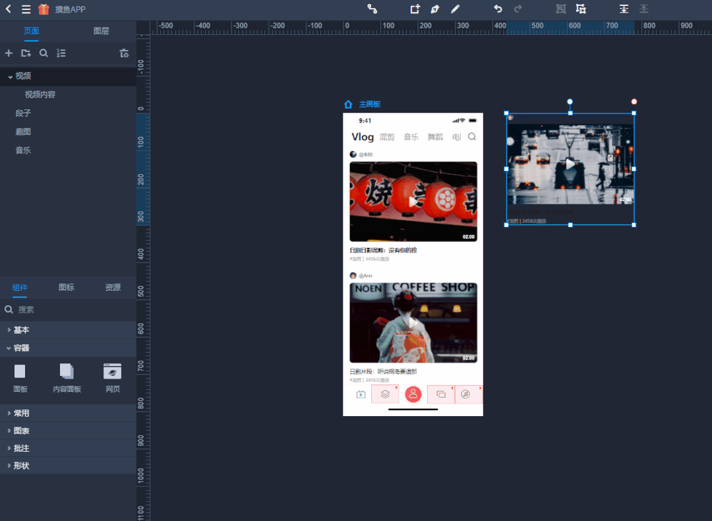Click the bring forward layer icon
The width and height of the screenshot is (712, 521).
624,9
